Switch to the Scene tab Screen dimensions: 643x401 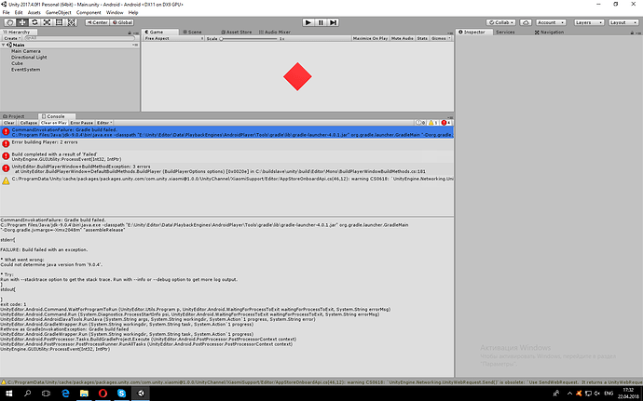point(192,32)
